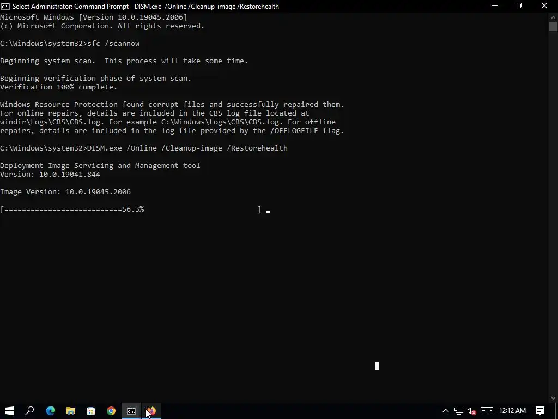Open the 12:12 AM clock flyout
The image size is (558, 419).
(512, 411)
